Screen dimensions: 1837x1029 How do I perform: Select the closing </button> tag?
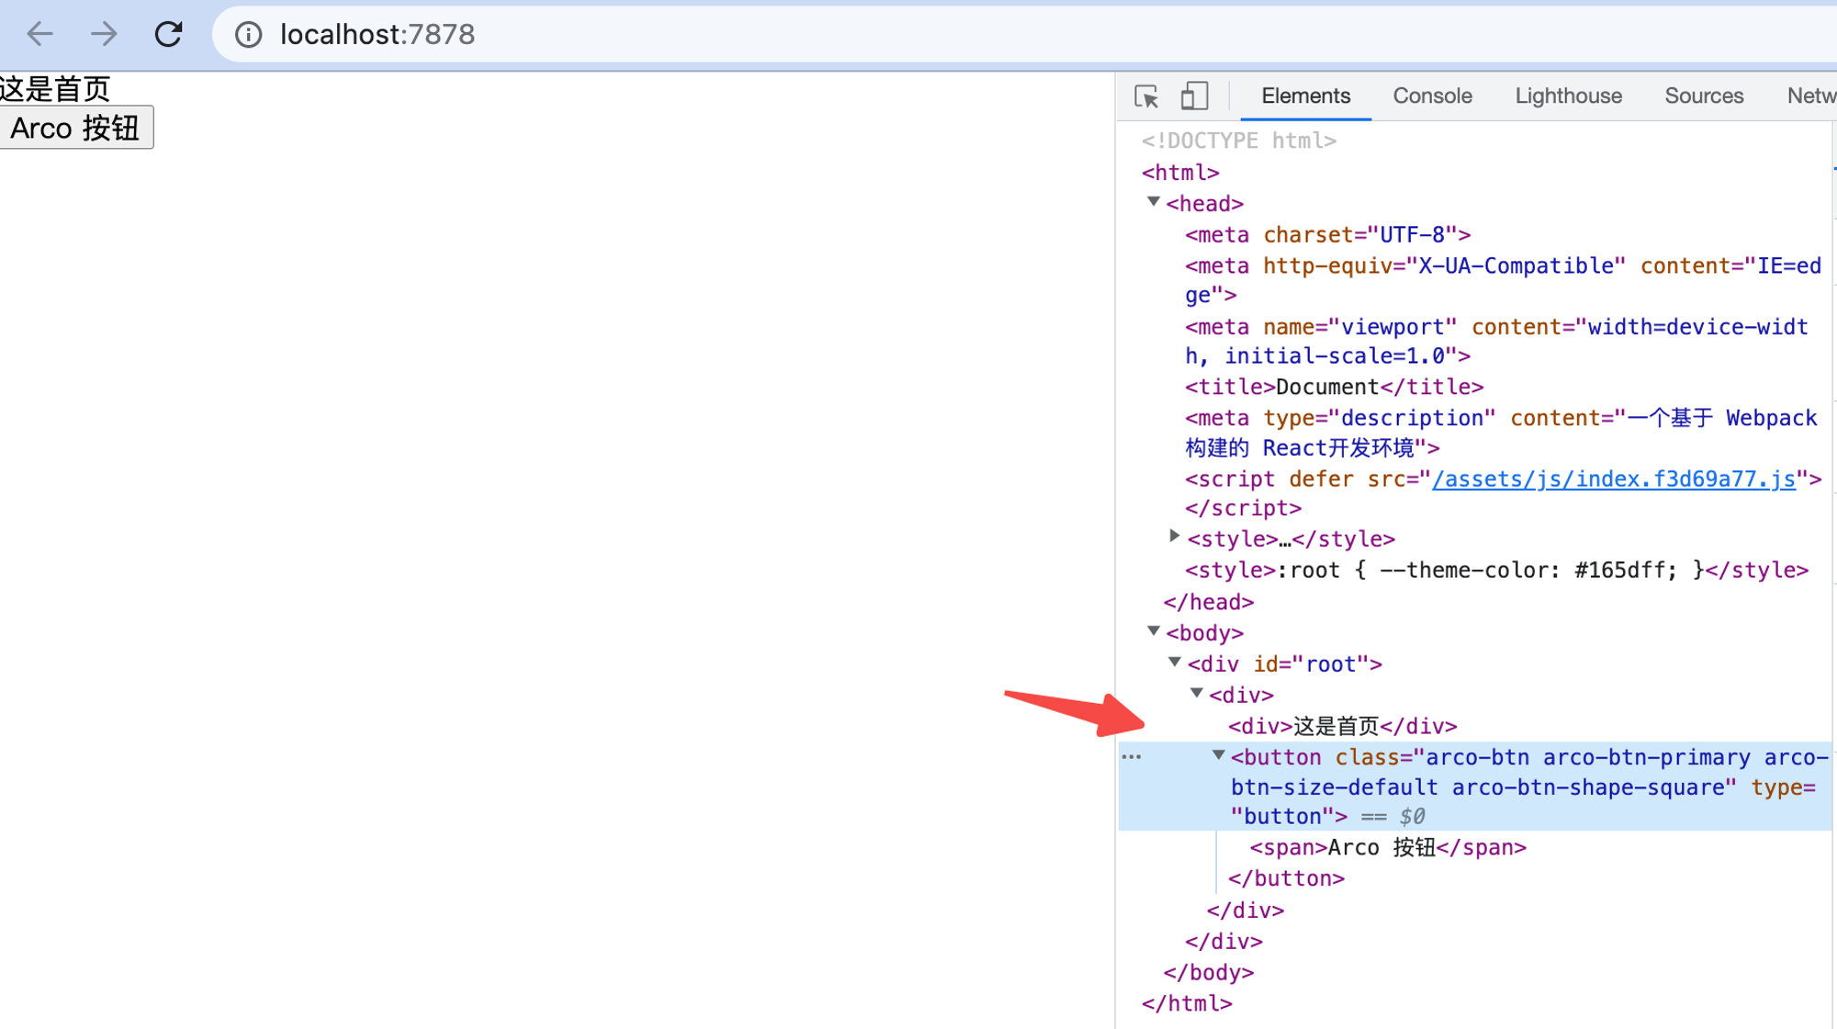1286,878
